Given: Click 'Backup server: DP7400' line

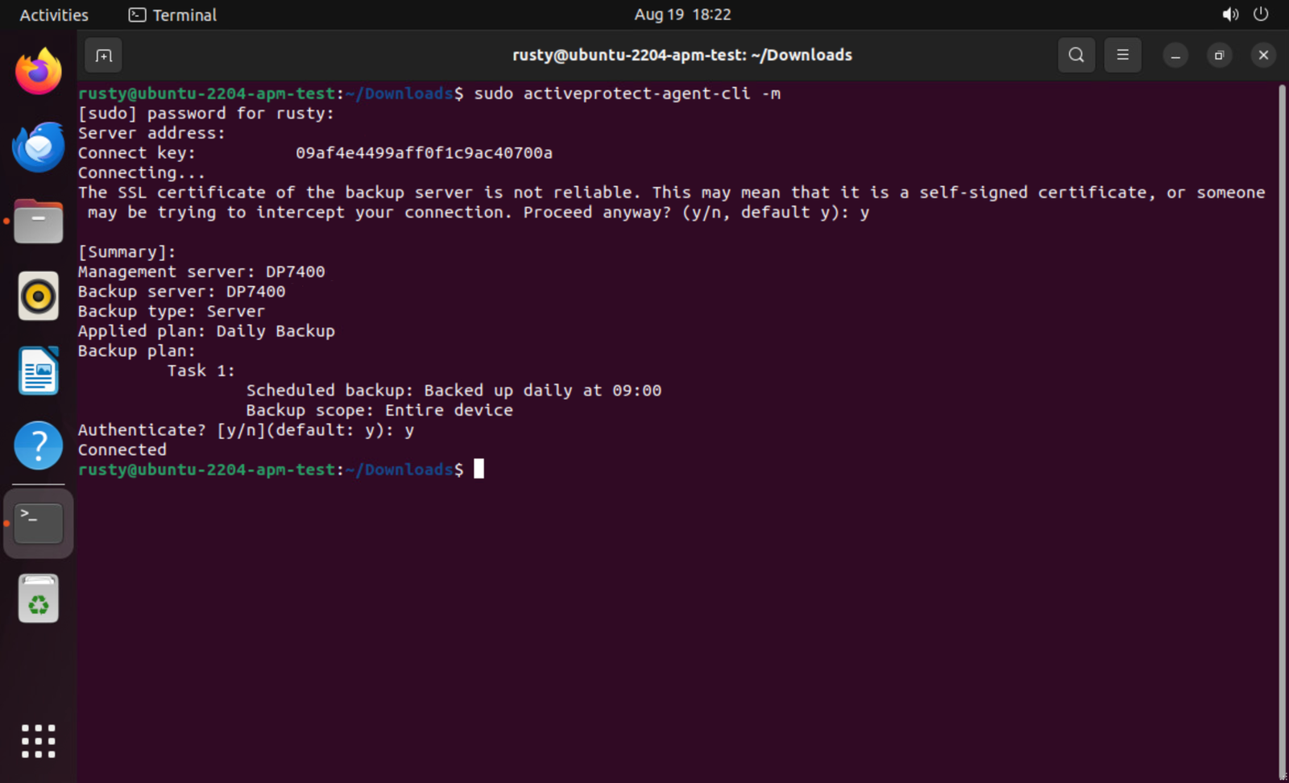Looking at the screenshot, I should pos(181,292).
